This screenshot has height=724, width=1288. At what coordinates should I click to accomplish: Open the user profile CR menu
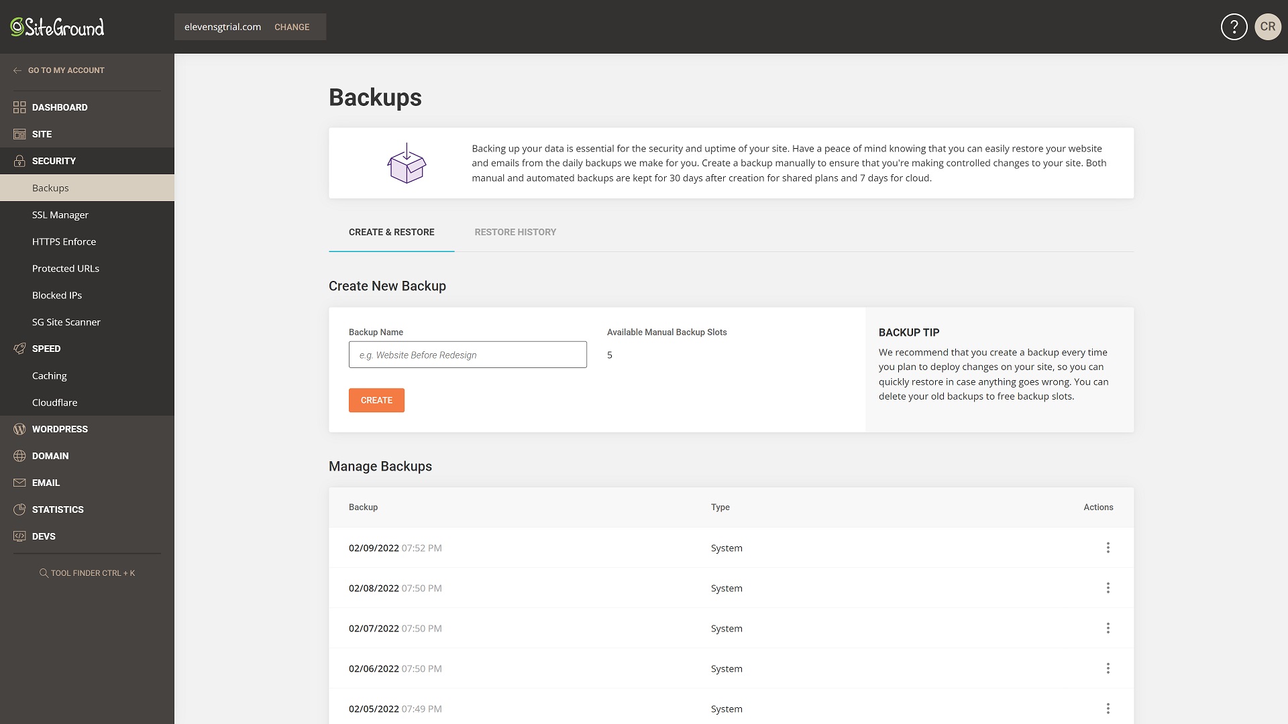pos(1267,25)
